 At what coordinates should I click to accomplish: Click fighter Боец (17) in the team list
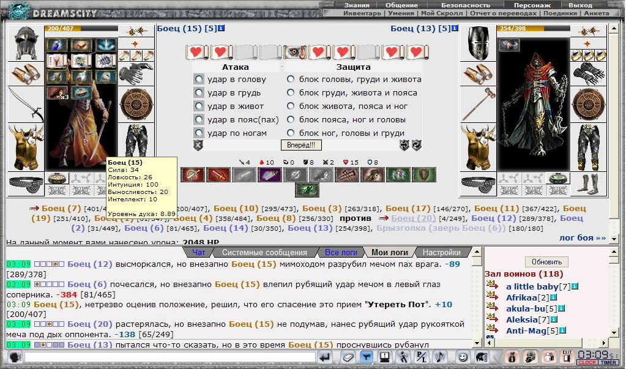pos(408,209)
